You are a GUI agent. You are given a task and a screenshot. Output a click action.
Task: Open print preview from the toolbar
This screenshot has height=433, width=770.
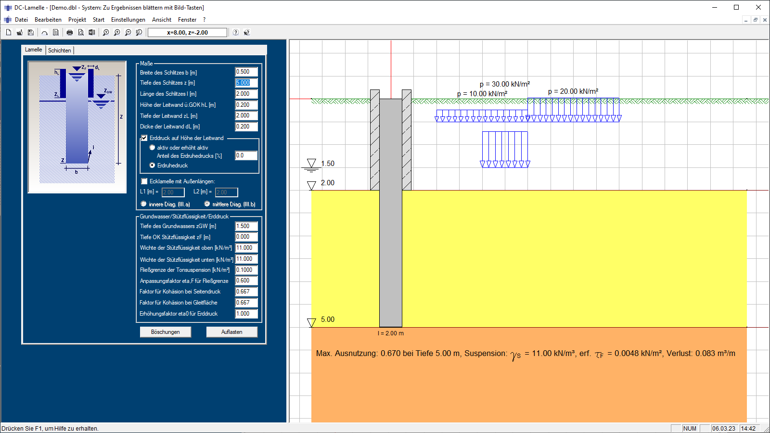[x=81, y=33]
